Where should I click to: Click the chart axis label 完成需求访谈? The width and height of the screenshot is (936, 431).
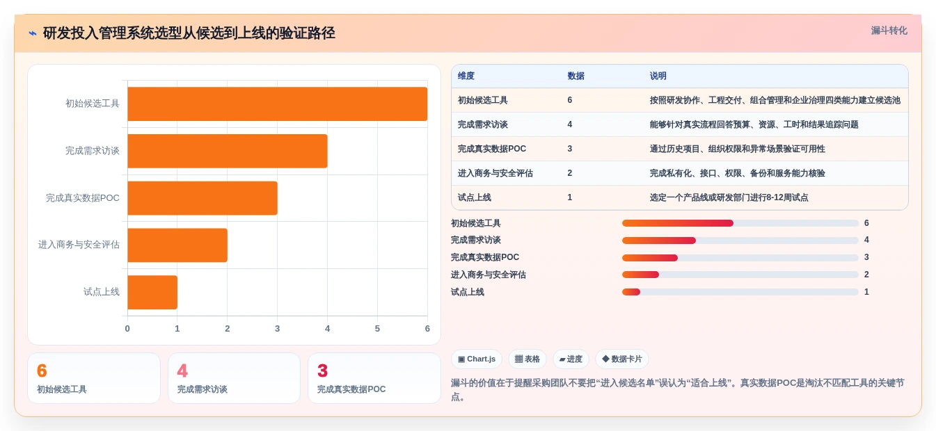point(93,151)
